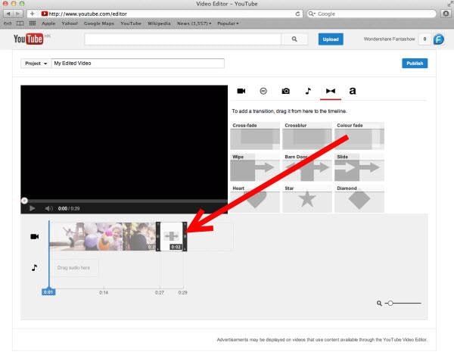
Task: Edit the My Edited Video title field
Action: [x=138, y=63]
